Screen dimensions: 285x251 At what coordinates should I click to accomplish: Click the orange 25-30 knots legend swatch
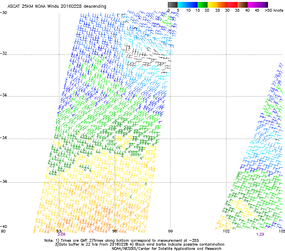(223, 5)
